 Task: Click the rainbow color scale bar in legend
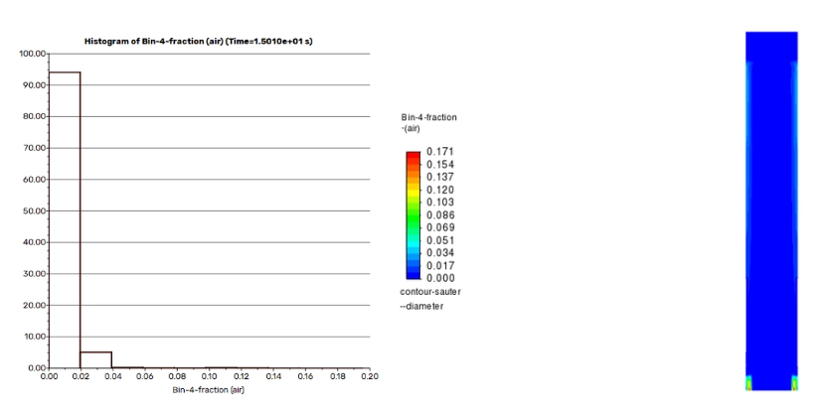(413, 215)
